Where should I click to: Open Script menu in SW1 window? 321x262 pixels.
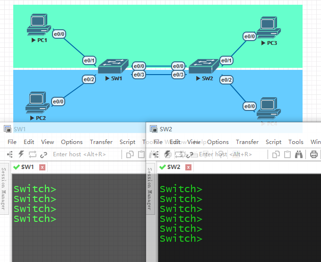point(127,142)
